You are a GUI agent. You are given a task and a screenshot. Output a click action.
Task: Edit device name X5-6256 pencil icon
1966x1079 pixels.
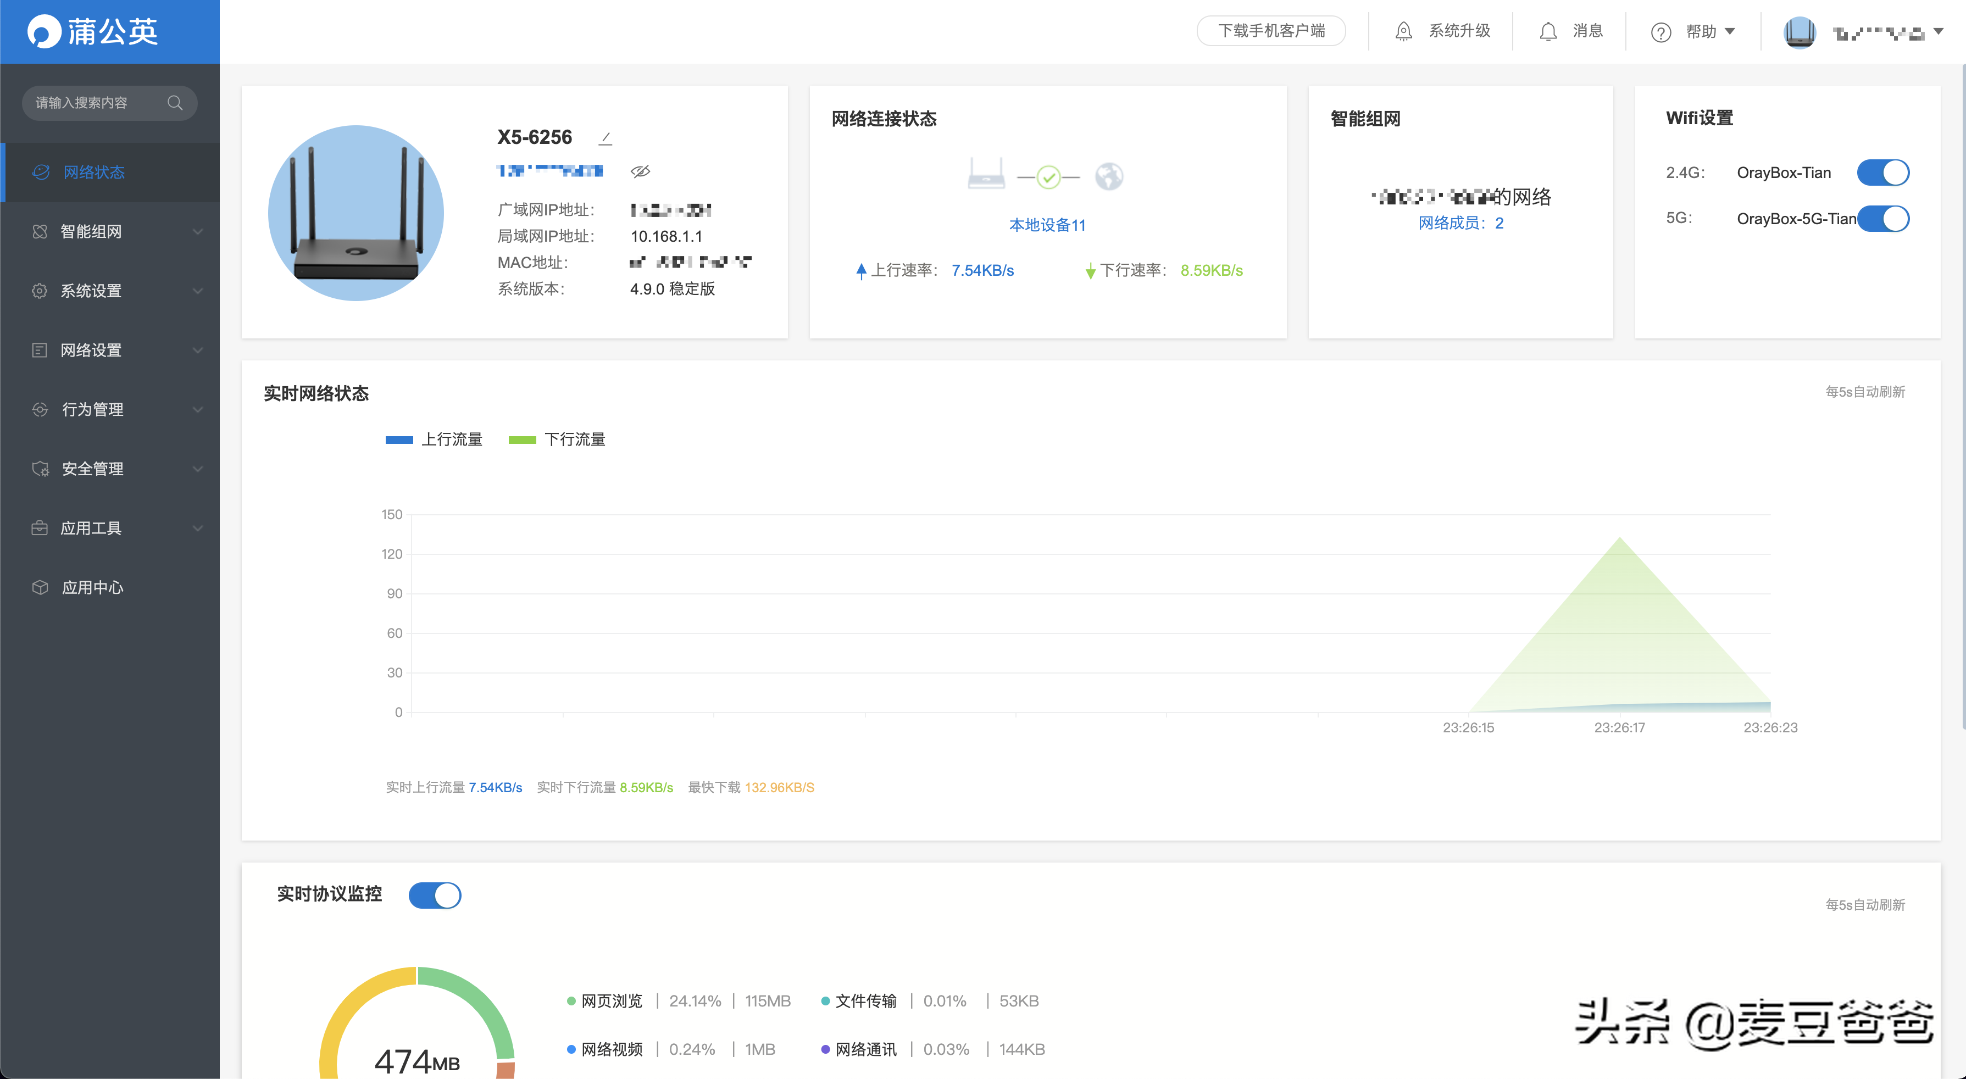point(606,138)
